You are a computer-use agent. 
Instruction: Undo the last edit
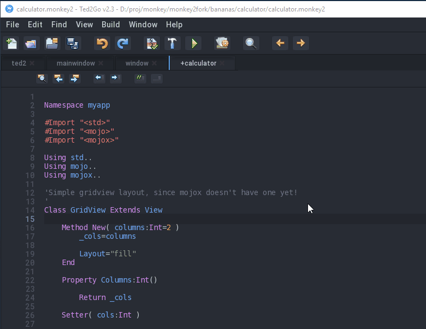click(102, 43)
